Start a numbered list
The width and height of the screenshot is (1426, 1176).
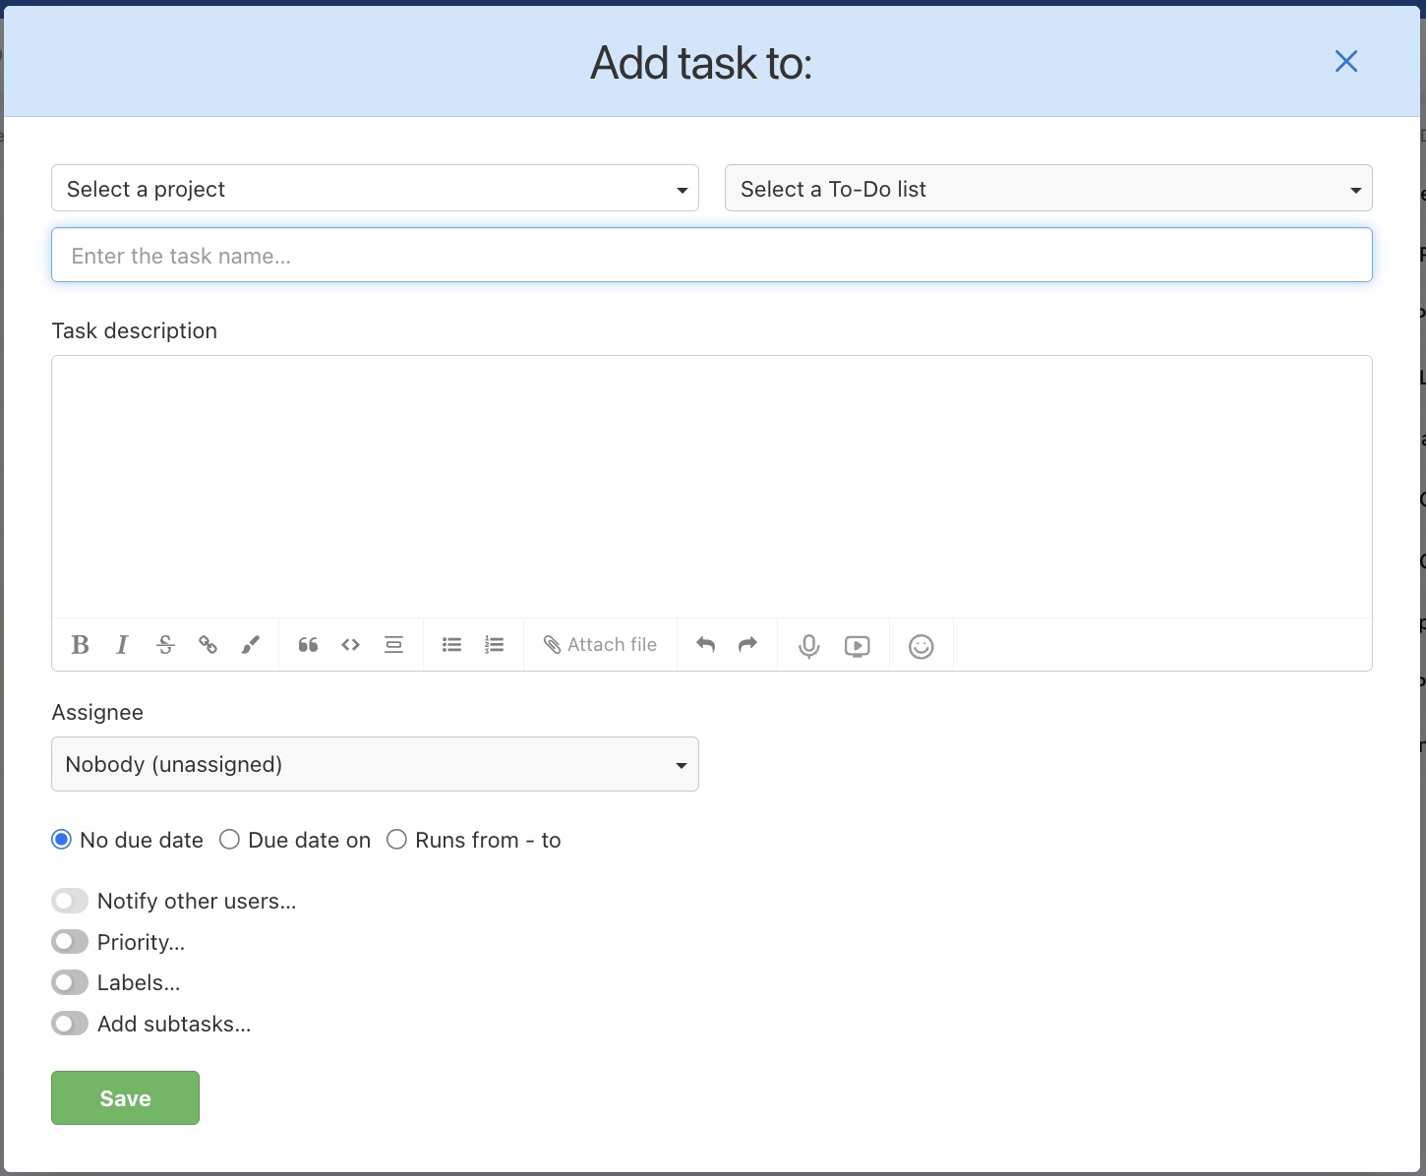[x=495, y=644]
